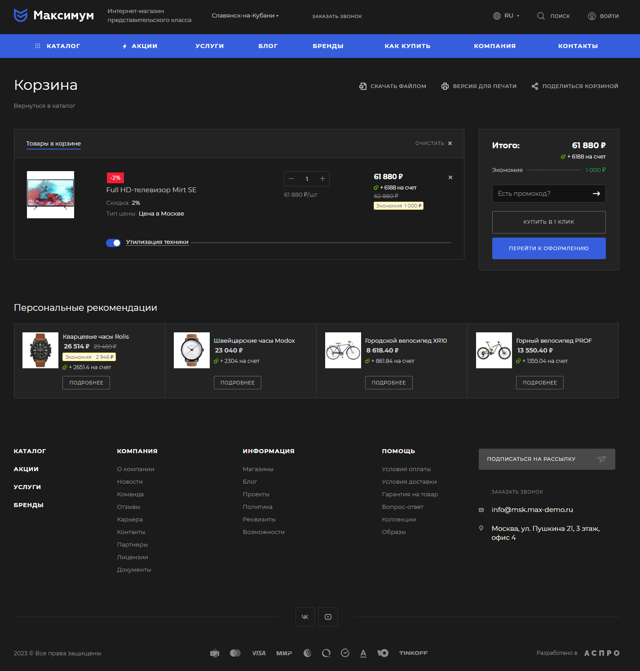
Task: Open the Славянск-на-Кубани city dropdown
Action: coord(245,16)
